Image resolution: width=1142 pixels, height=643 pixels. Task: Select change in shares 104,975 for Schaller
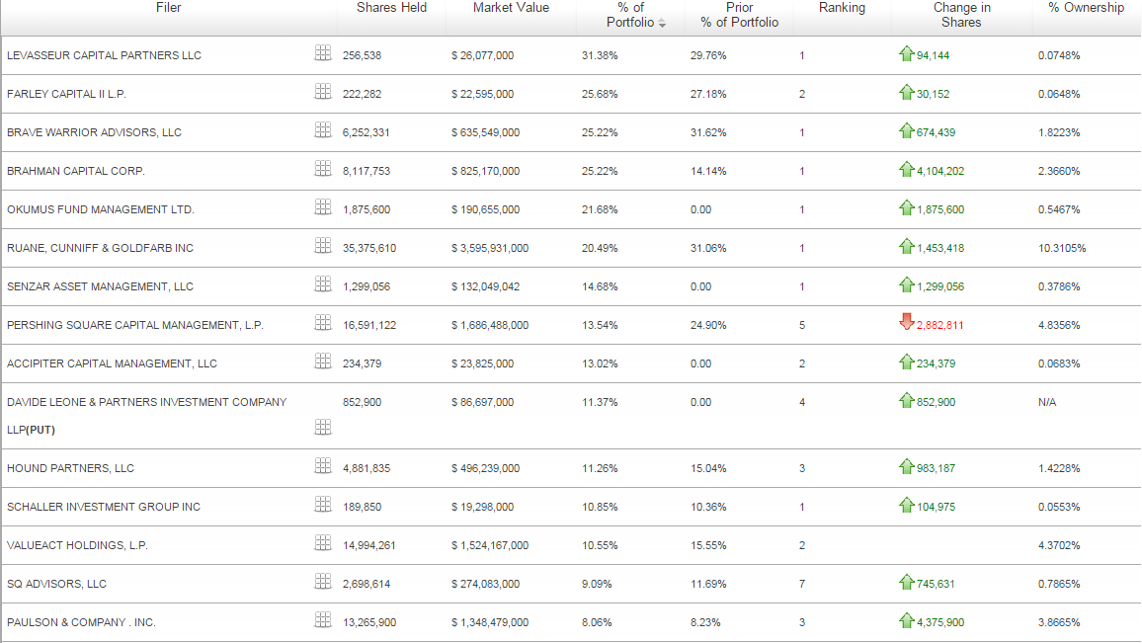[x=936, y=508]
